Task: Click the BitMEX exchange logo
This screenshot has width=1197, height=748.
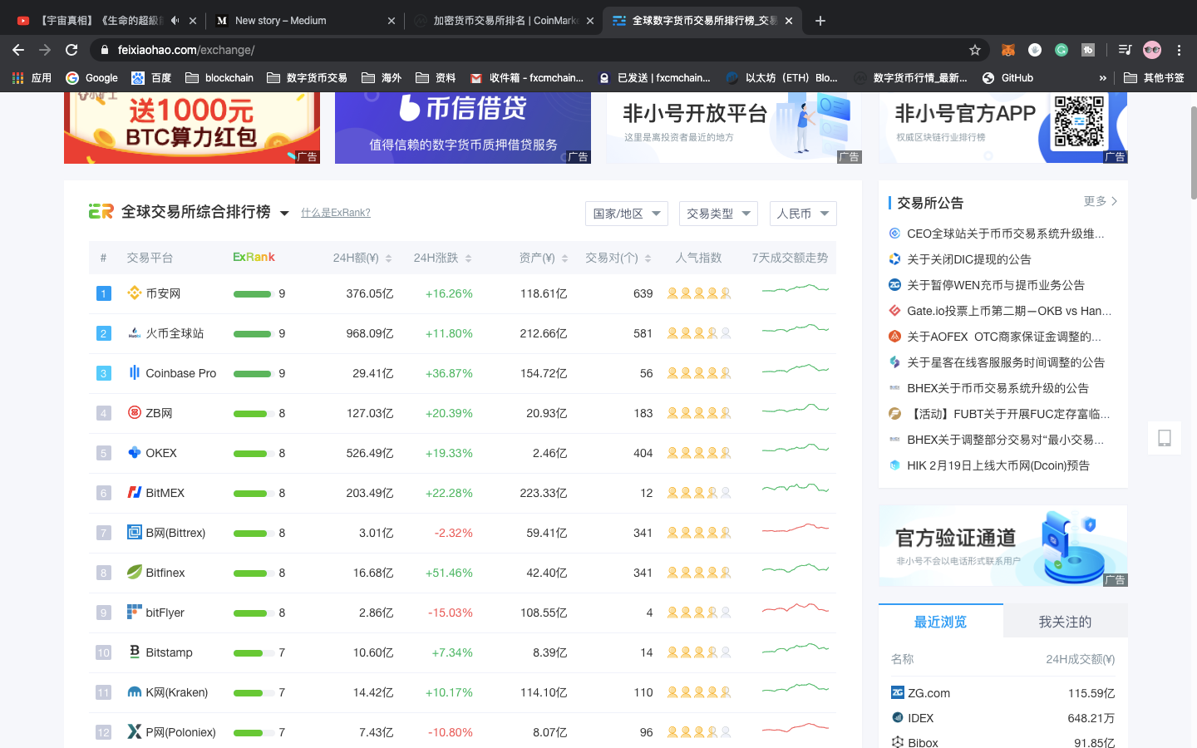Action: pos(135,492)
